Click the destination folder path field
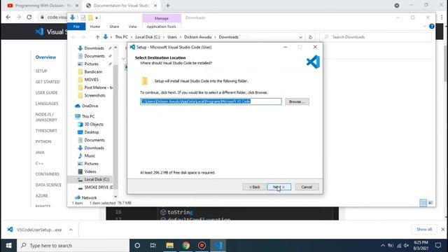This screenshot has width=448, height=252. tap(211, 101)
